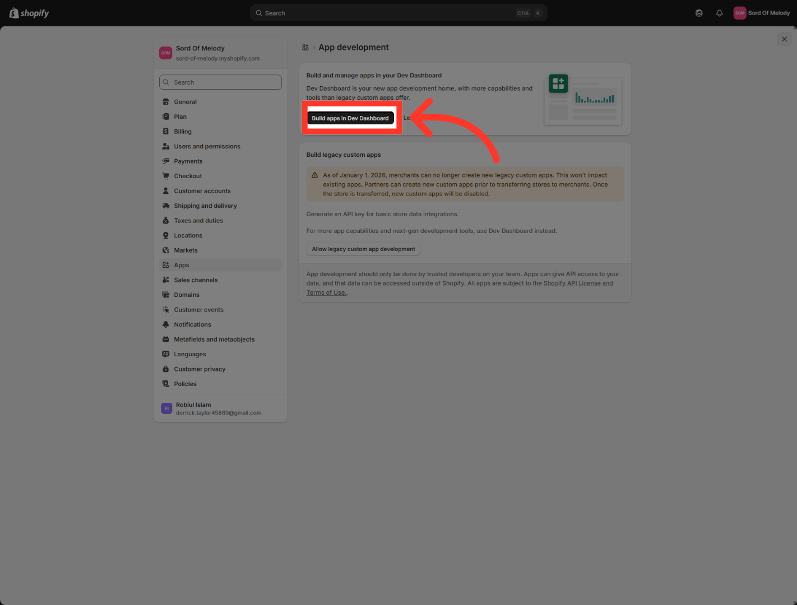Close the settings panel with the X

click(x=785, y=39)
